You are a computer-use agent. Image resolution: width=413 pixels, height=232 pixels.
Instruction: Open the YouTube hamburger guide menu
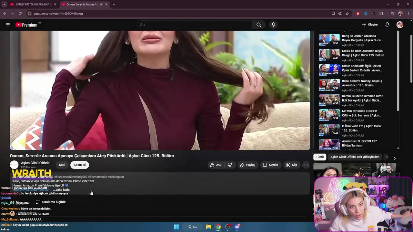(x=8, y=25)
